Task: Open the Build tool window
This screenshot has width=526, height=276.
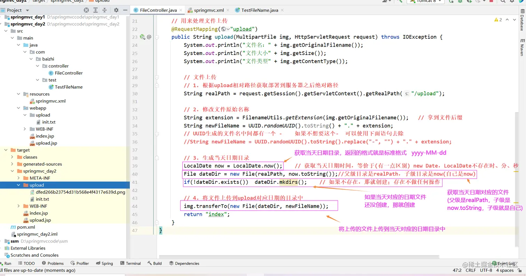Action: pyautogui.click(x=155, y=263)
